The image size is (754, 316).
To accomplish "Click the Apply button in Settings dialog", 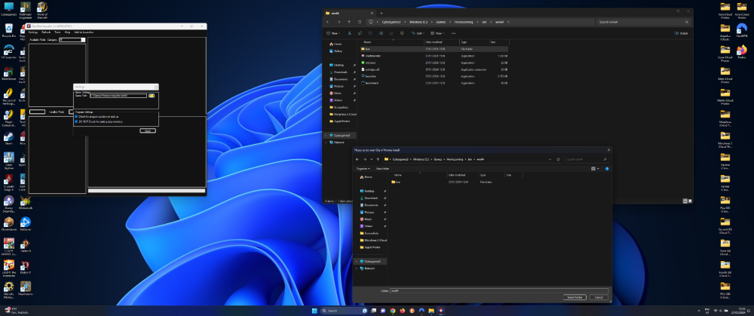I will tap(148, 130).
